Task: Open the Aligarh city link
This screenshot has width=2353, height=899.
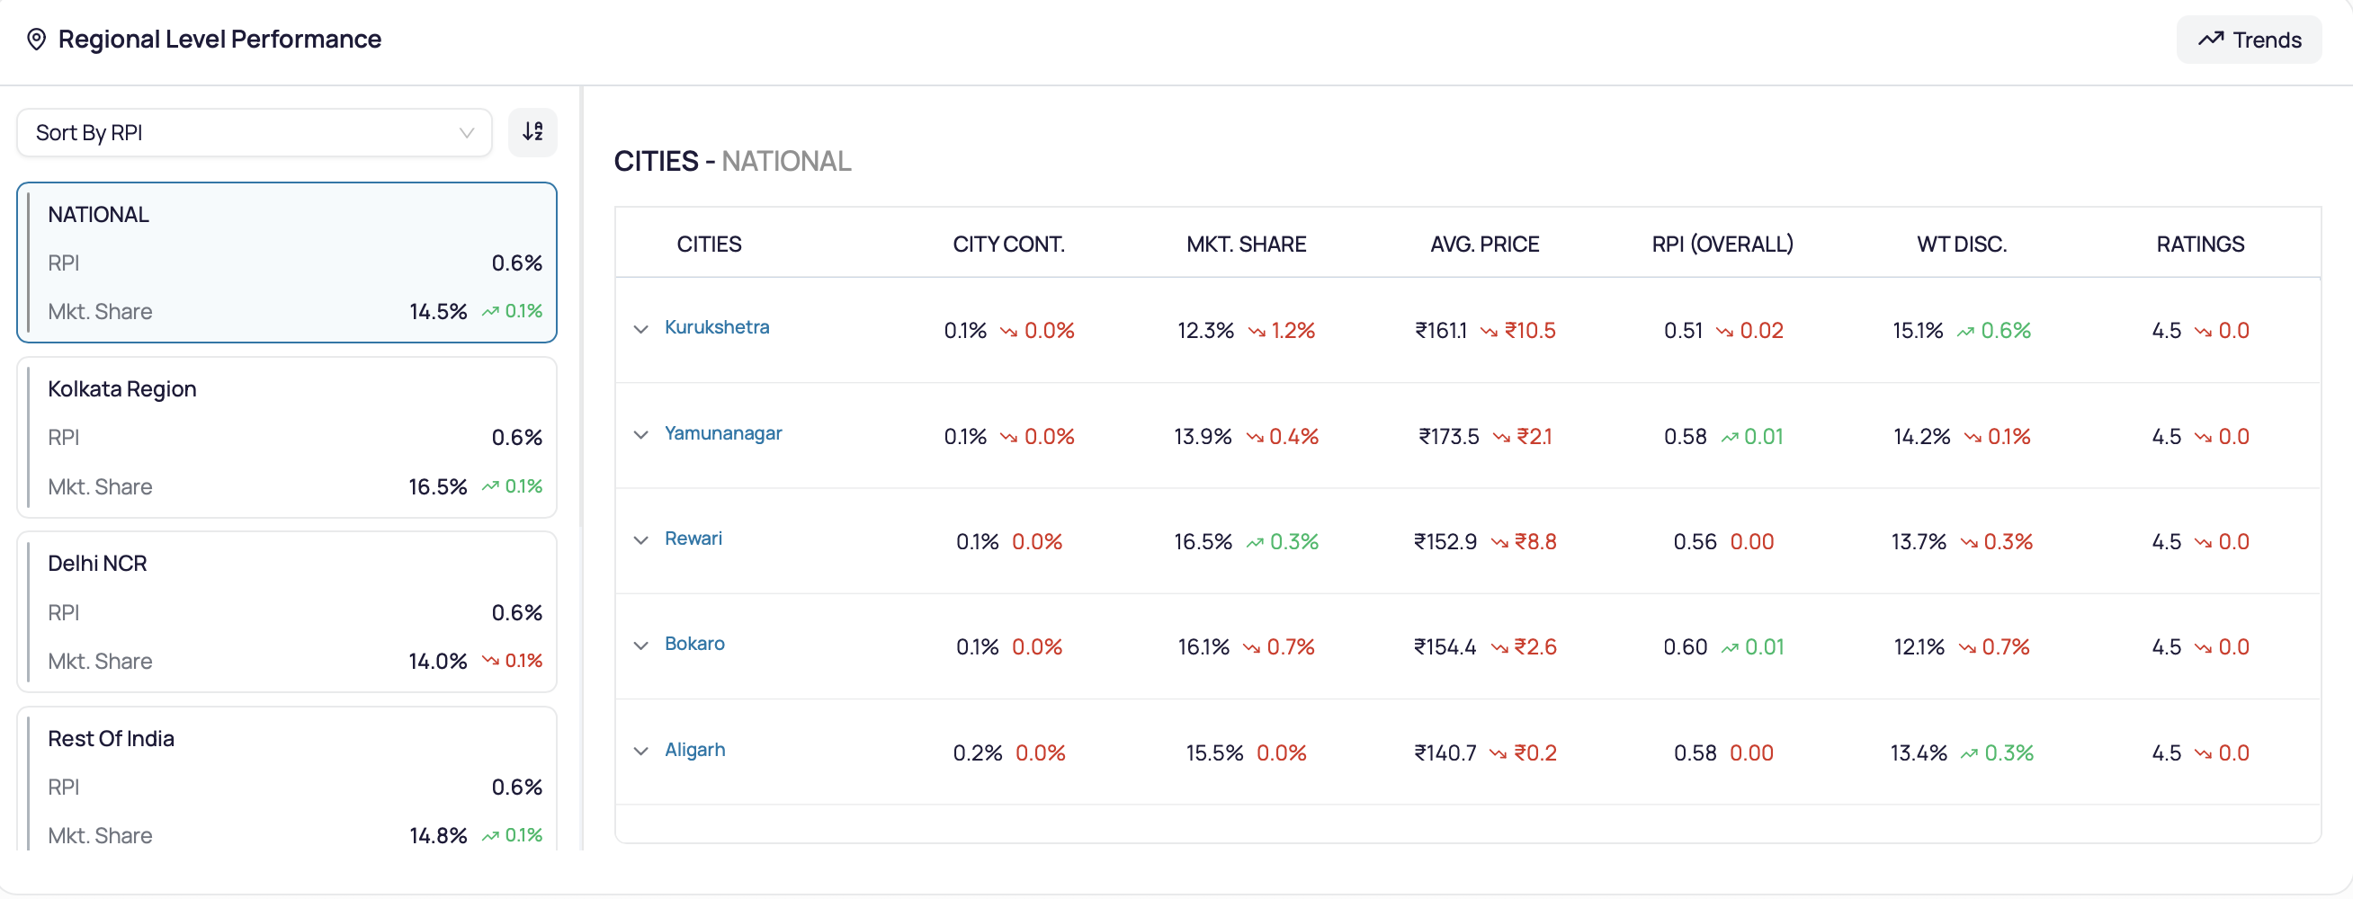Action: (695, 751)
